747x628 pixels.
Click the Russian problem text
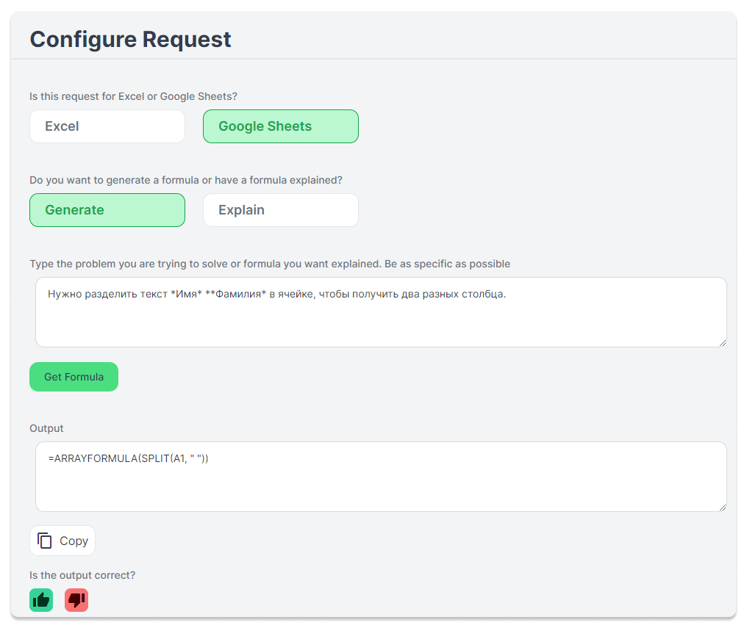[x=277, y=294]
